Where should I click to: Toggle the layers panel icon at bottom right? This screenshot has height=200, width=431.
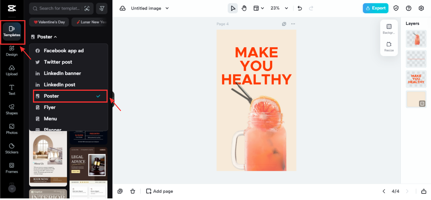click(424, 191)
